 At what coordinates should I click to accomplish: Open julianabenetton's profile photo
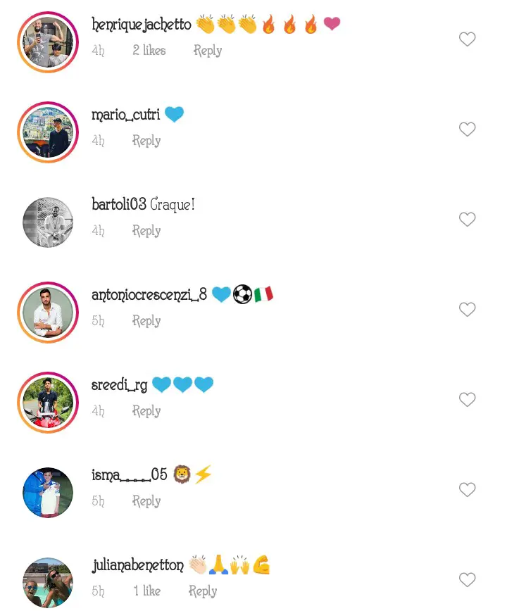point(48,582)
